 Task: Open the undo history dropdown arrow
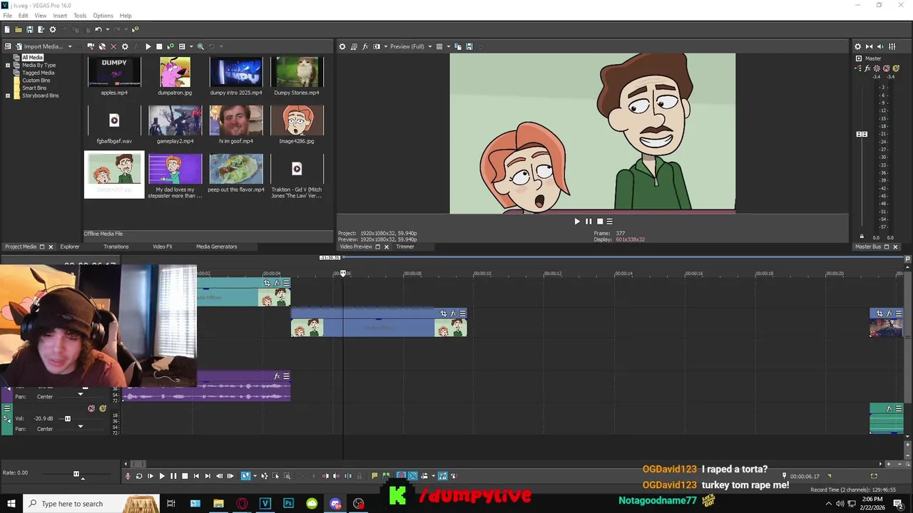coord(108,29)
